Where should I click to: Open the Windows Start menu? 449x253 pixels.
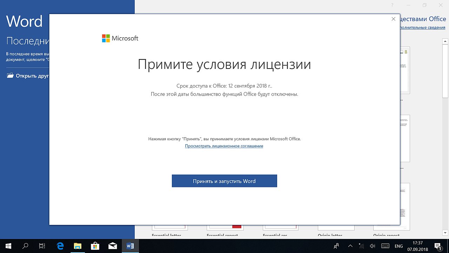click(8, 246)
